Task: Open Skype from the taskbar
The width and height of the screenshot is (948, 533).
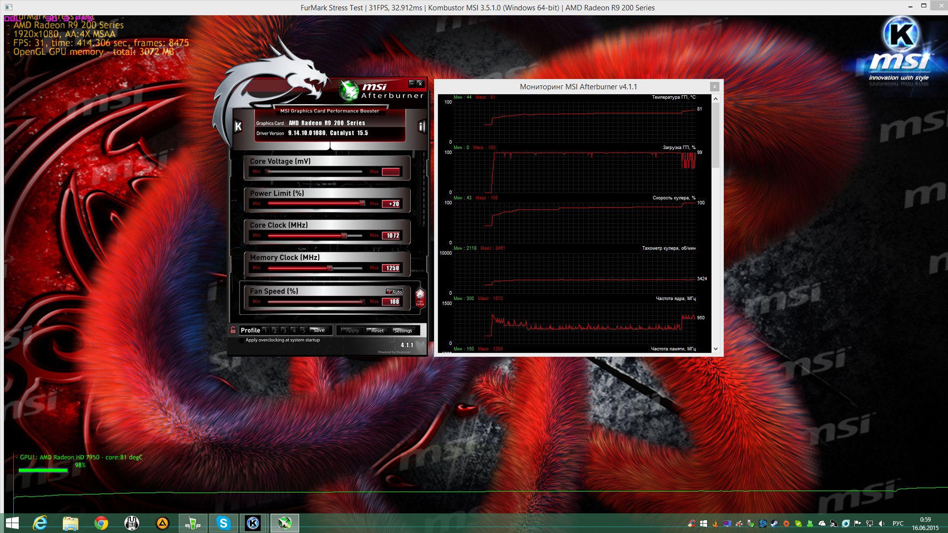Action: 223,523
